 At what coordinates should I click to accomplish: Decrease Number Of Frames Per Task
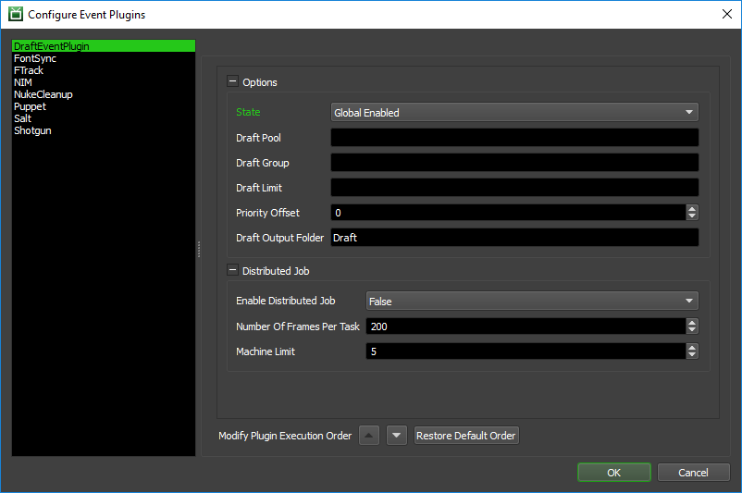692,330
